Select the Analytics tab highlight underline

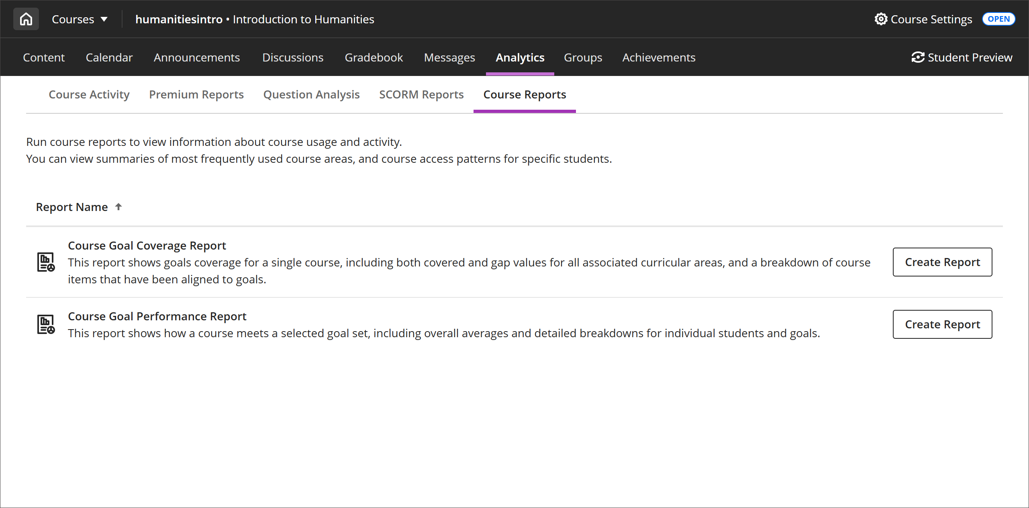[x=520, y=72]
